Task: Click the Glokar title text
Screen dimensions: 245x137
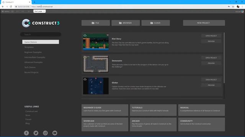Action: (115, 83)
